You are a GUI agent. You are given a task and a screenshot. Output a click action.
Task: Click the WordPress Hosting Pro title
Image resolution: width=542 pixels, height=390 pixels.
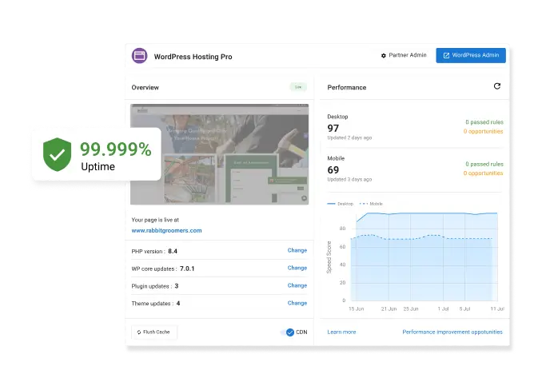[193, 57]
